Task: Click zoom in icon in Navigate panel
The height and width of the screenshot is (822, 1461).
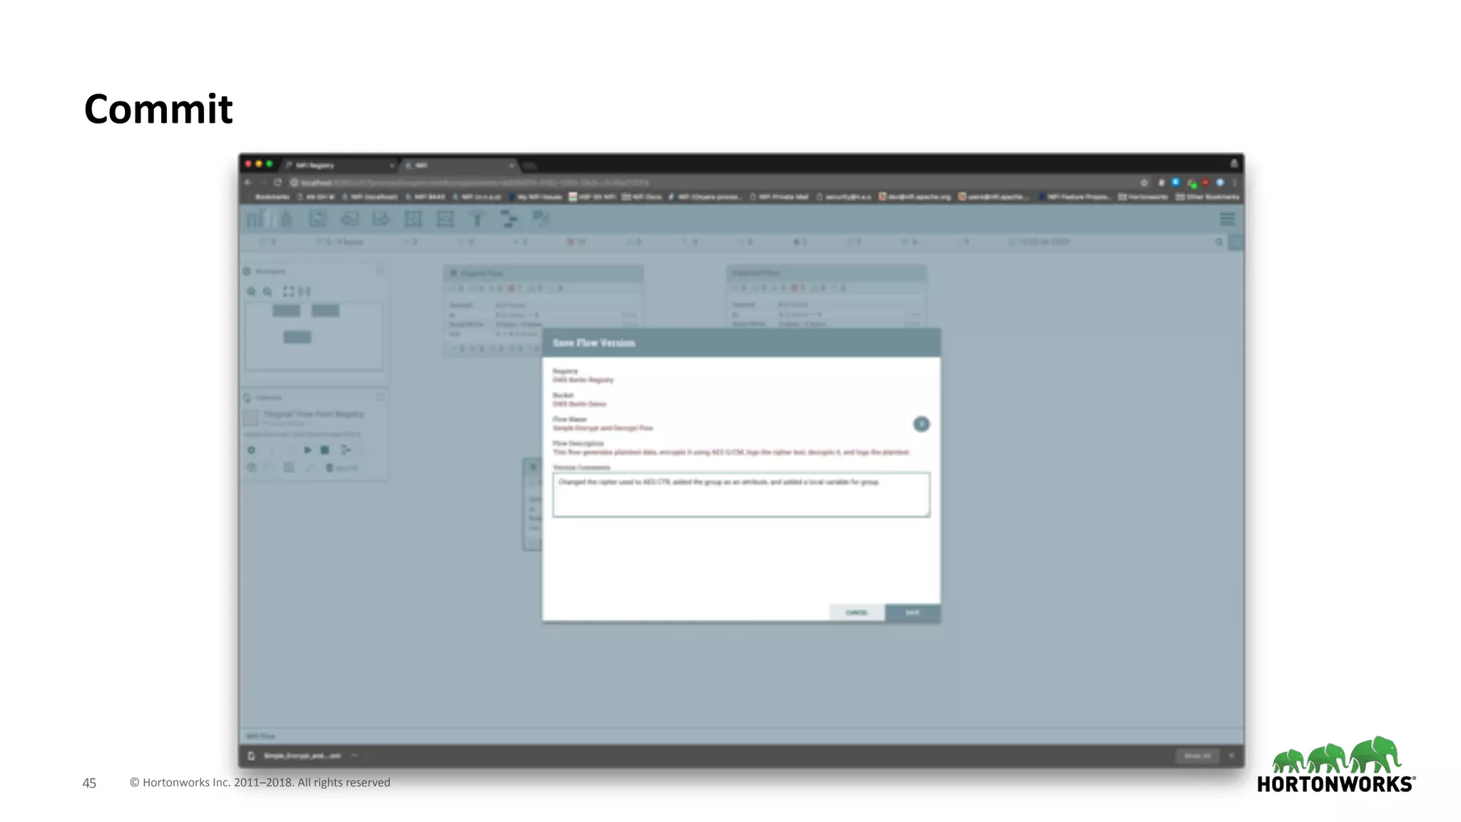Action: [251, 292]
